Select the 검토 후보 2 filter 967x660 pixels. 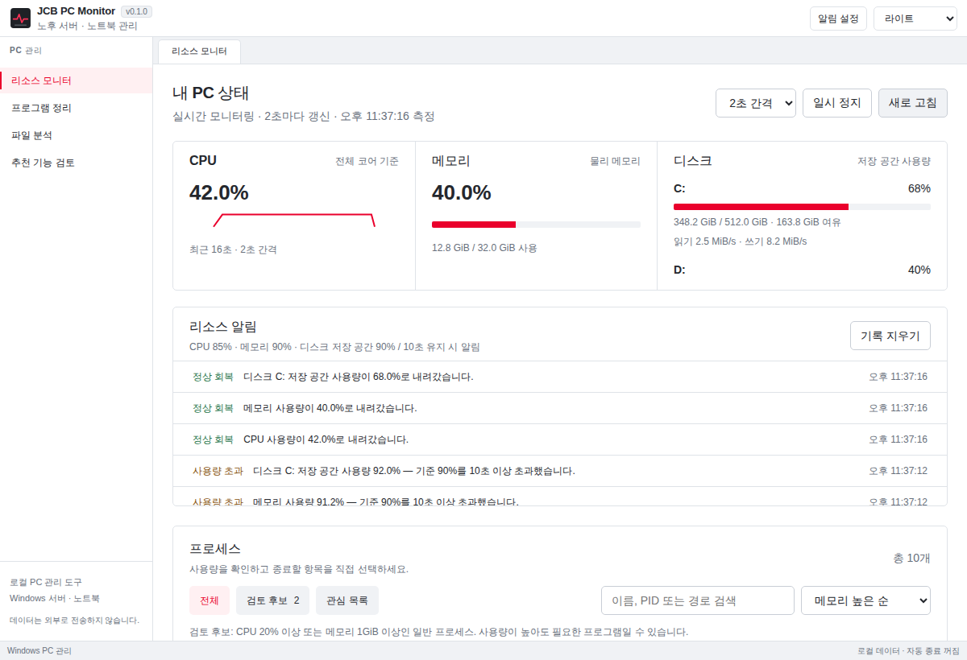[272, 600]
